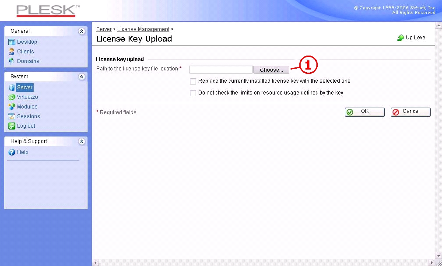Go to License Management breadcrumb link
Screen dimensions: 442x266
(143, 29)
